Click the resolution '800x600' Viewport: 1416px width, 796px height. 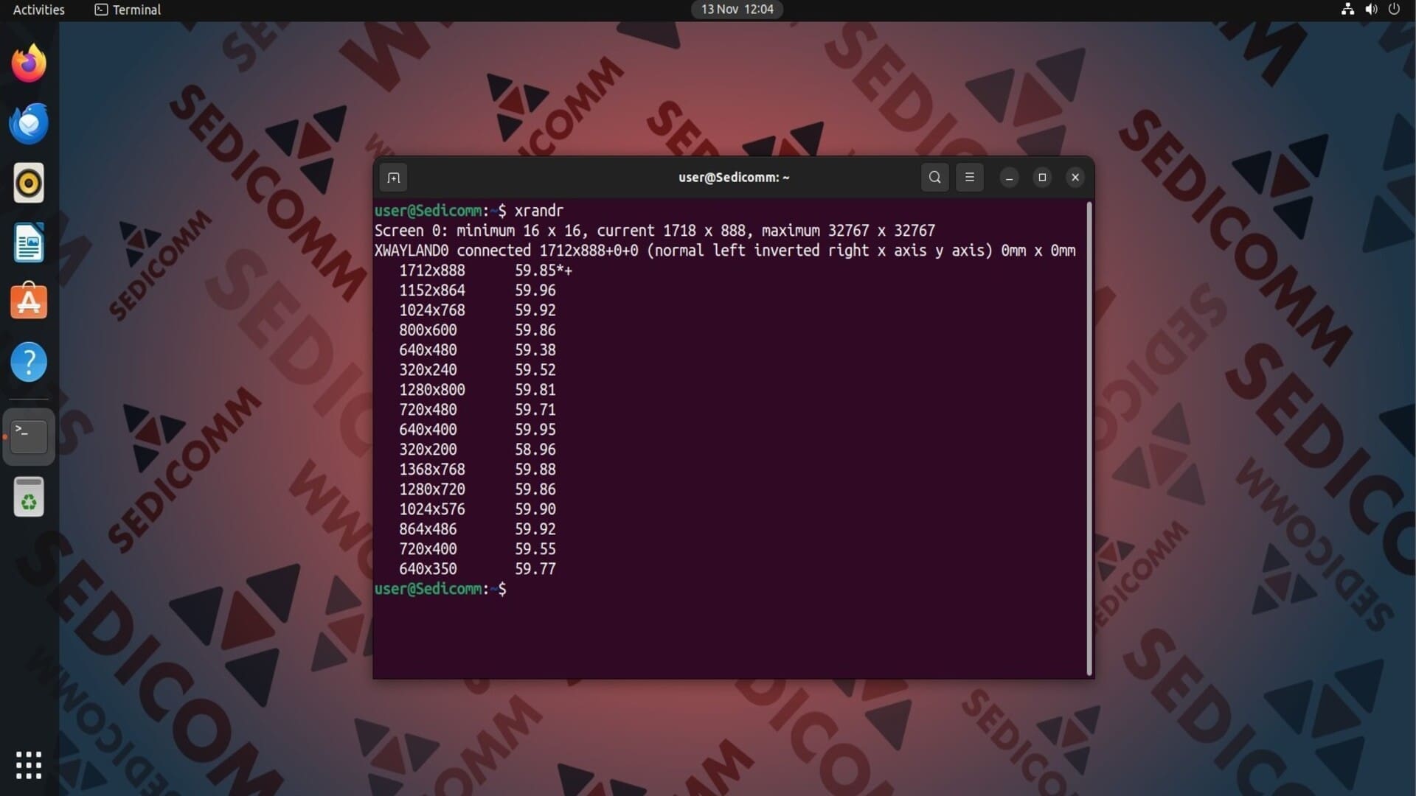pyautogui.click(x=428, y=330)
